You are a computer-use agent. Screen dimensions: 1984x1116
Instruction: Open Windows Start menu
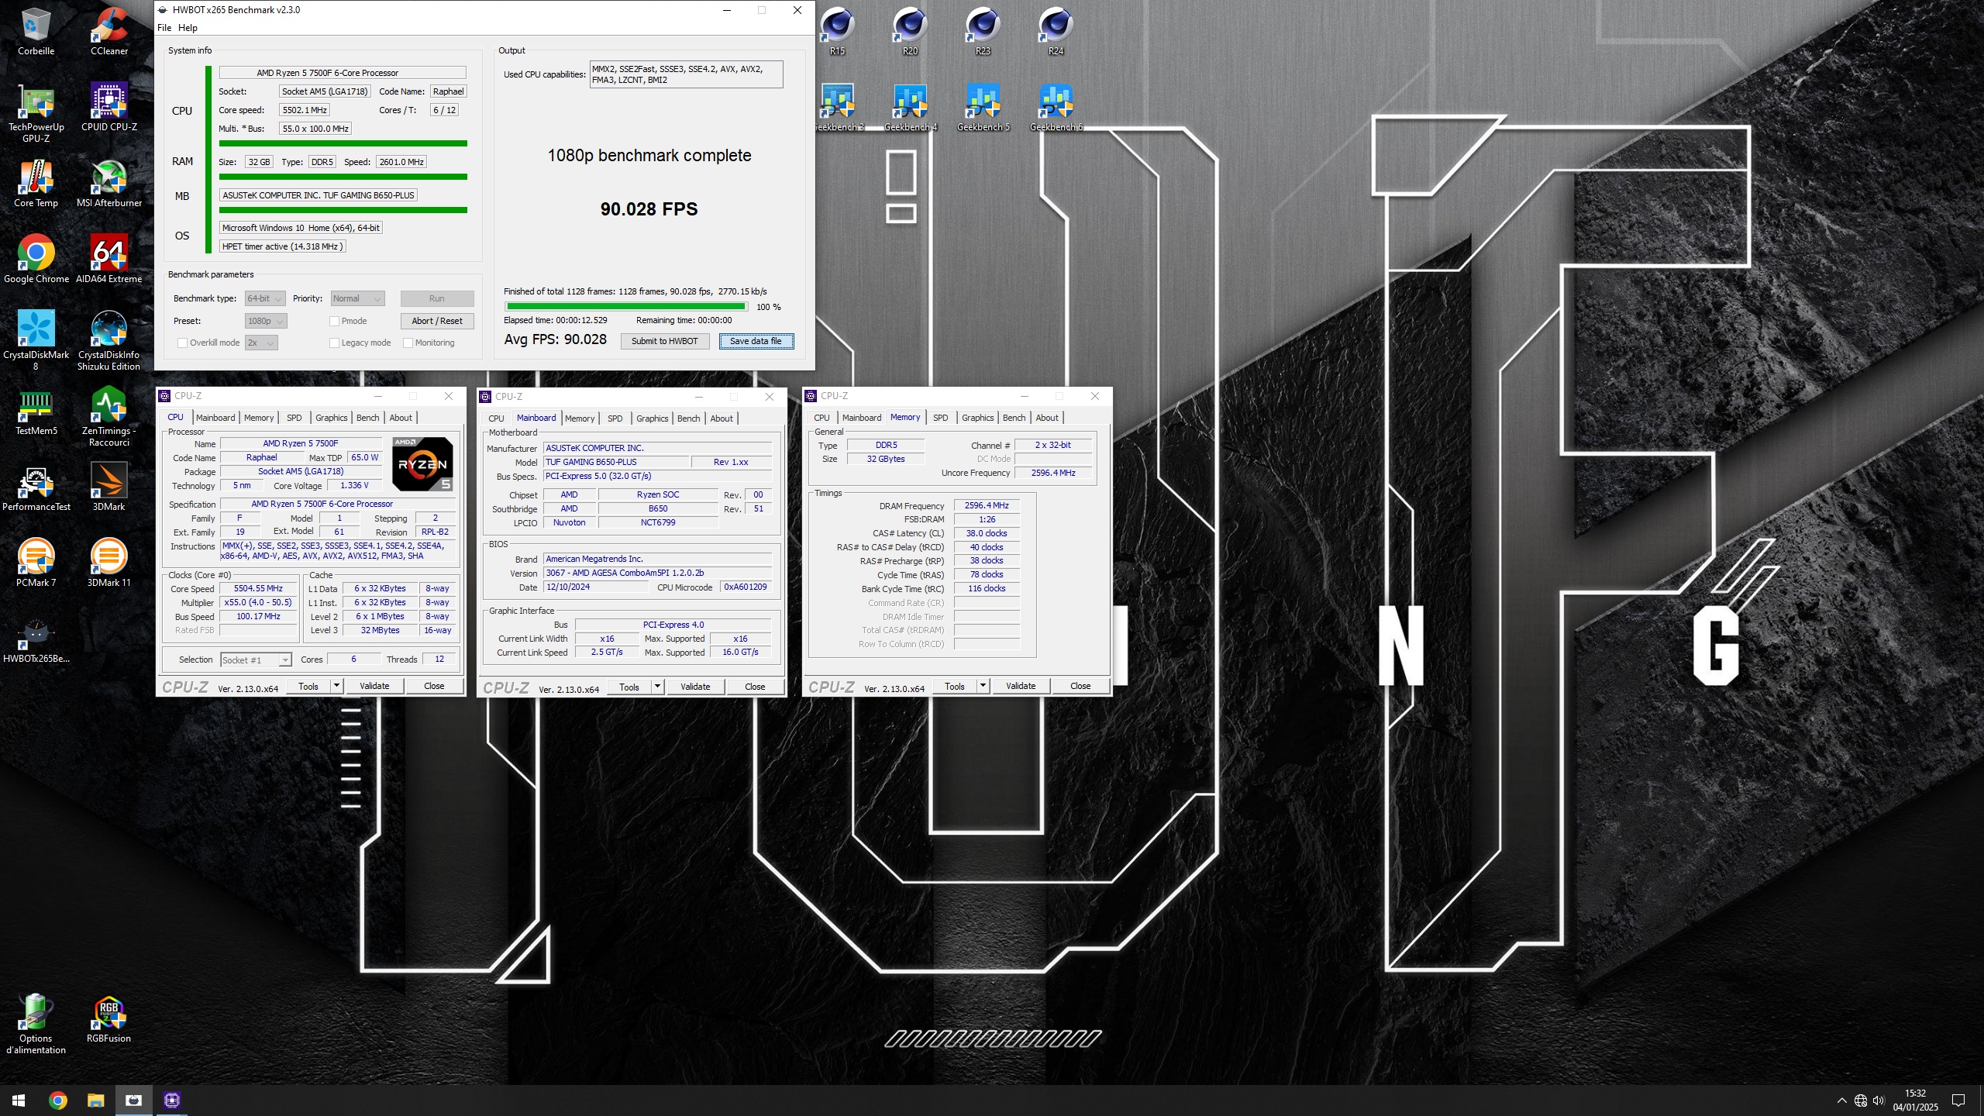19,1100
